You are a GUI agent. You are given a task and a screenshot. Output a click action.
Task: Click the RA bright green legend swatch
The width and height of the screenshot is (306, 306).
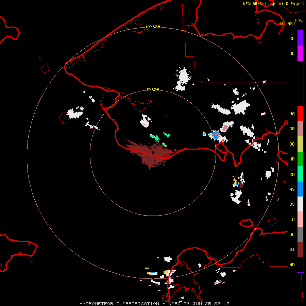pyautogui.click(x=300, y=174)
